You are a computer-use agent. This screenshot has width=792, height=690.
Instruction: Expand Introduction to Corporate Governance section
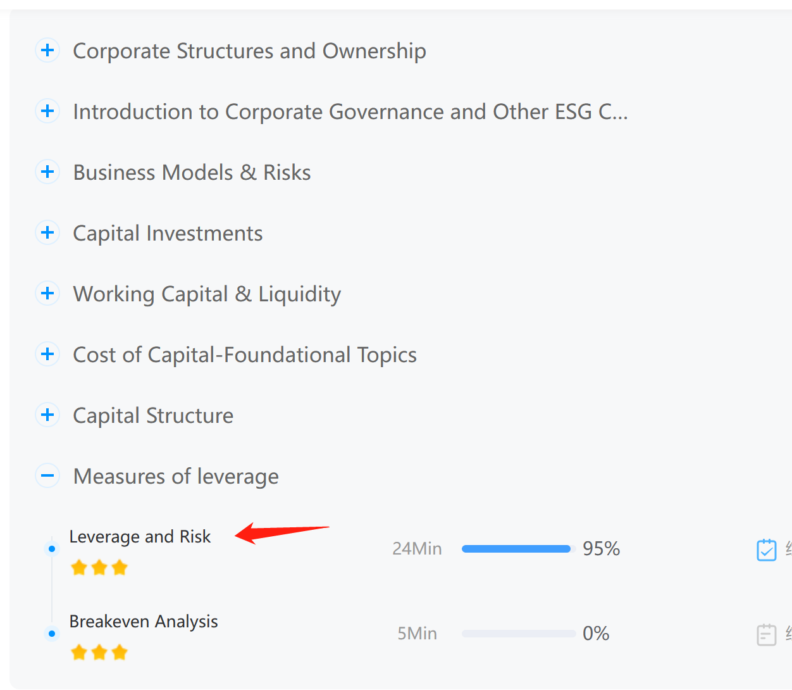pos(47,111)
